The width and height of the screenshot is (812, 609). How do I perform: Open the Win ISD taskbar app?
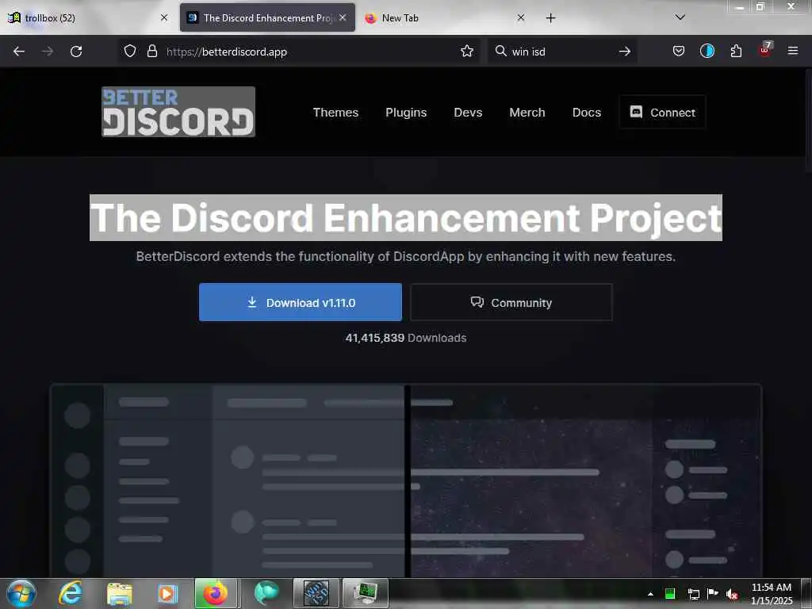[316, 593]
